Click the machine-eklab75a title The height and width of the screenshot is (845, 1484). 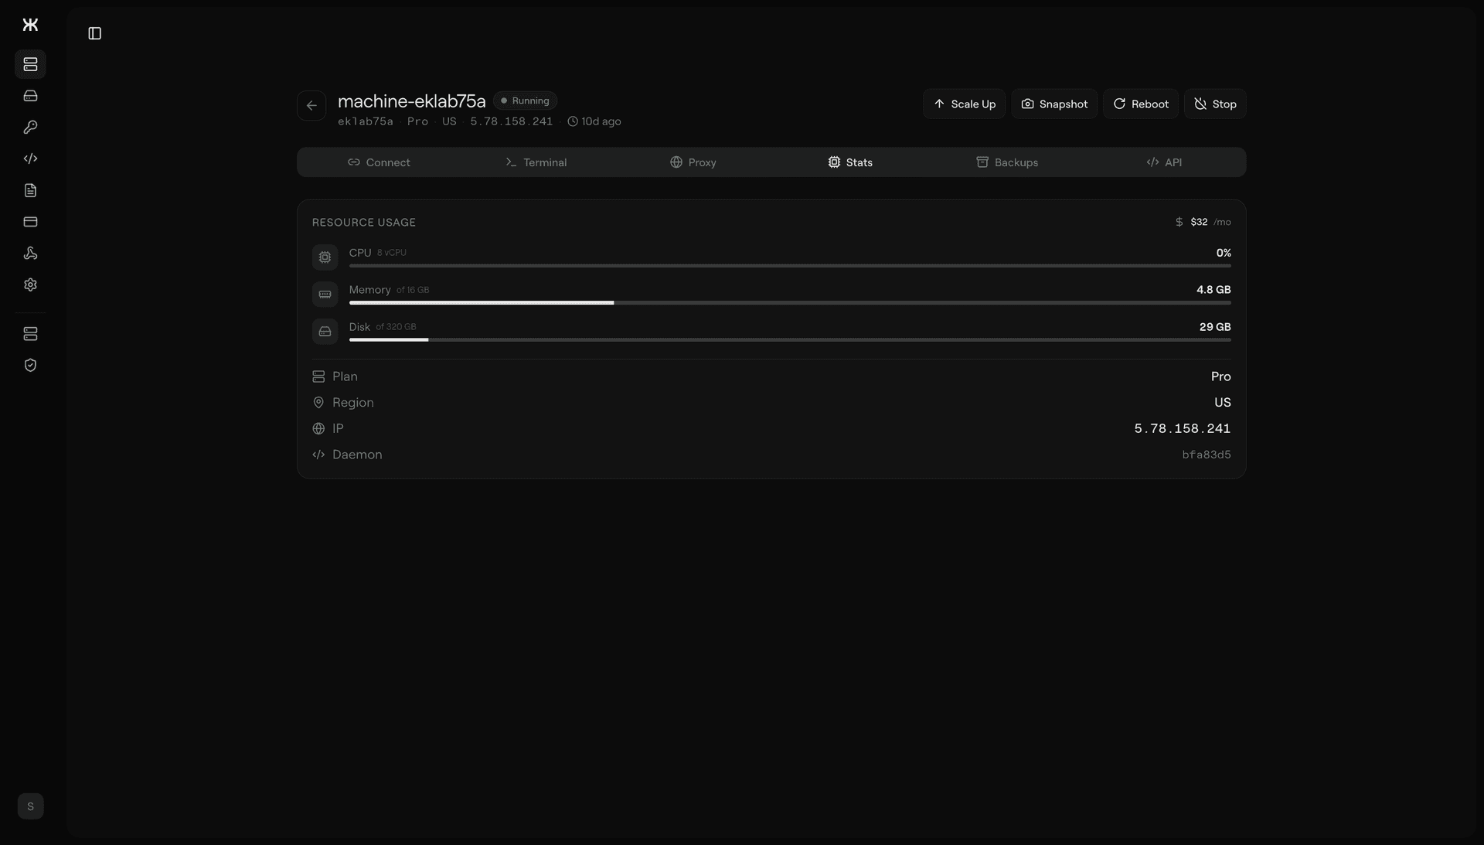(411, 101)
